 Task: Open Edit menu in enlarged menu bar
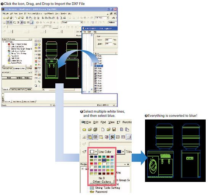coord(96,122)
